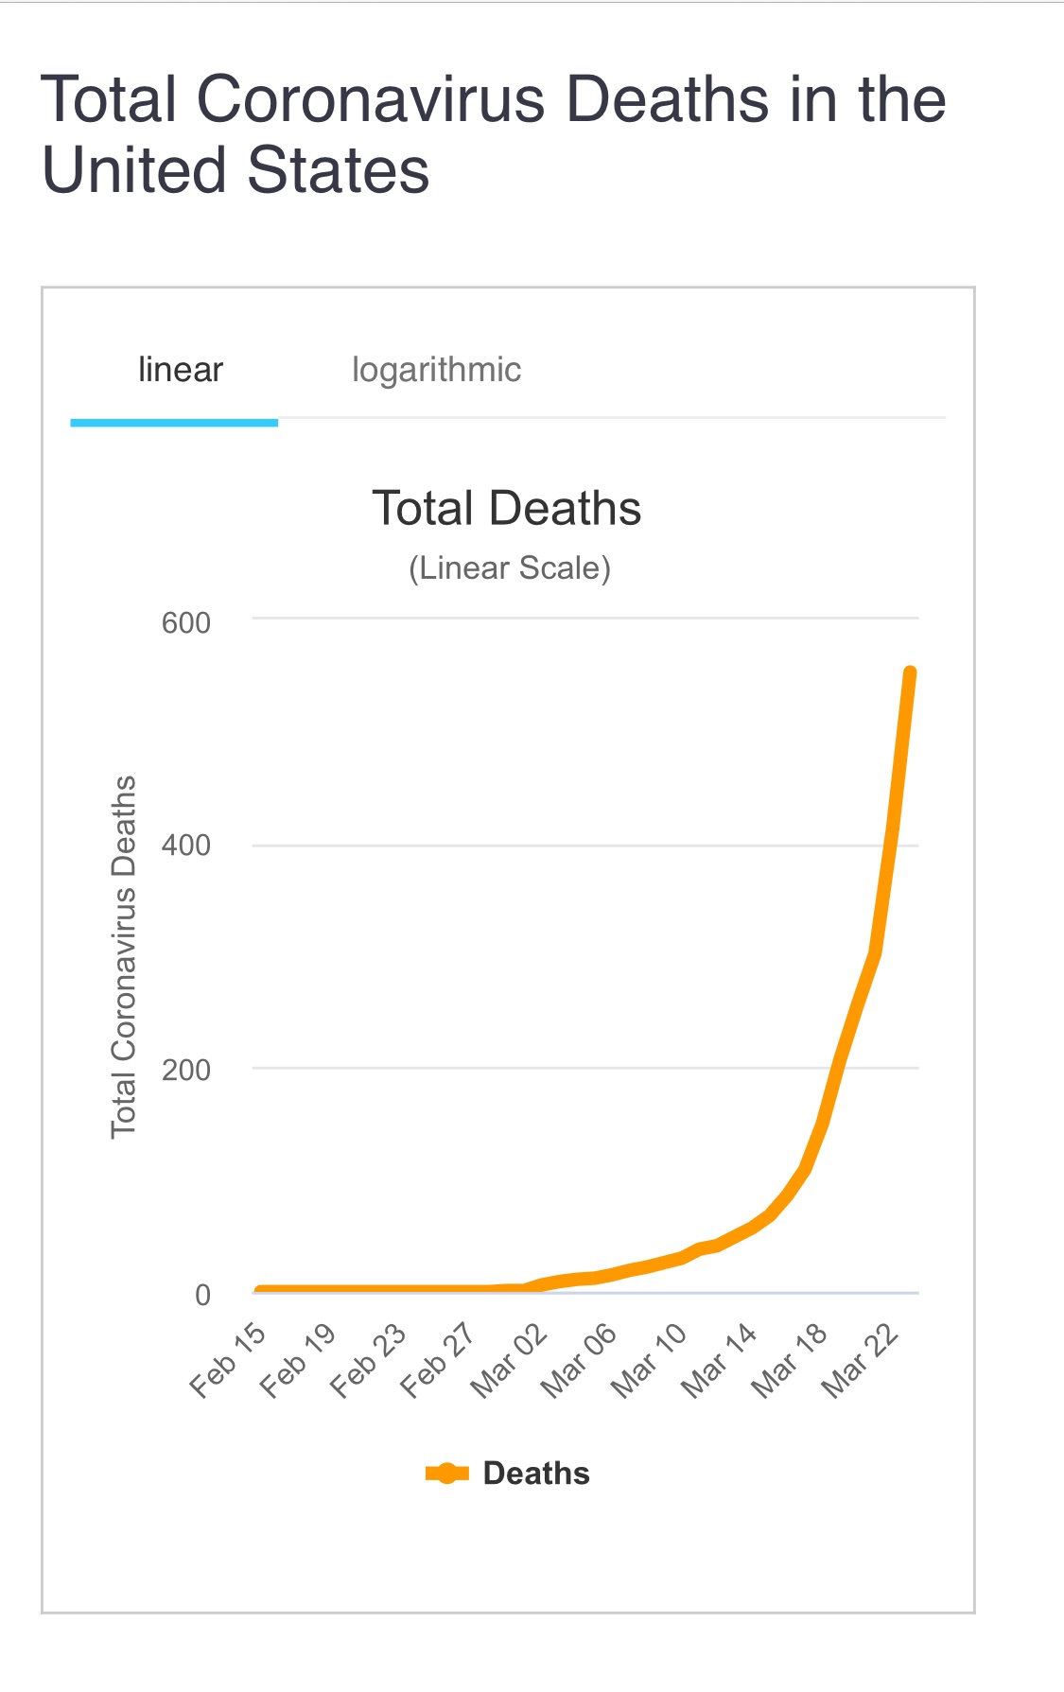Click the (Linear Scale) subtitle
This screenshot has width=1064, height=1692.
point(510,567)
